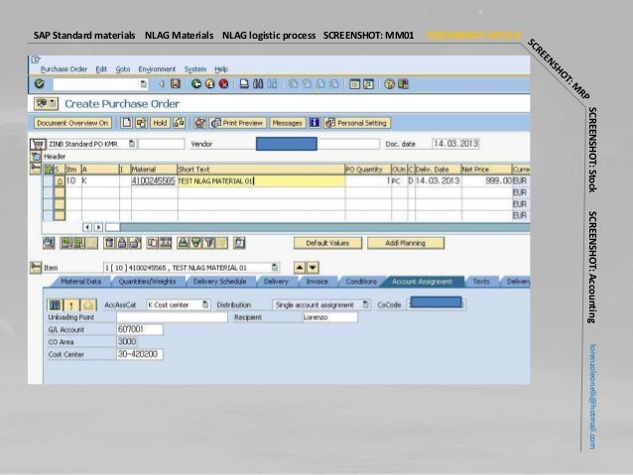Click the Create new document page icon

126,123
